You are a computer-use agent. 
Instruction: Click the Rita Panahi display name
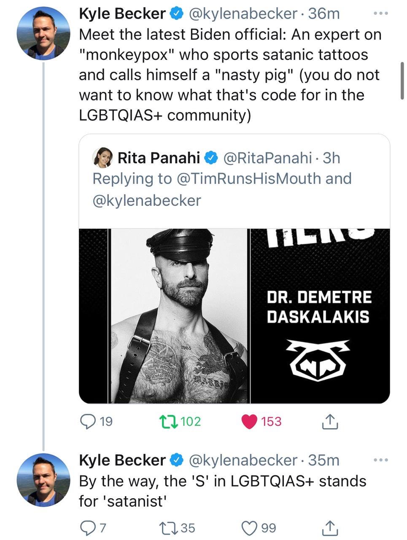pos(159,158)
